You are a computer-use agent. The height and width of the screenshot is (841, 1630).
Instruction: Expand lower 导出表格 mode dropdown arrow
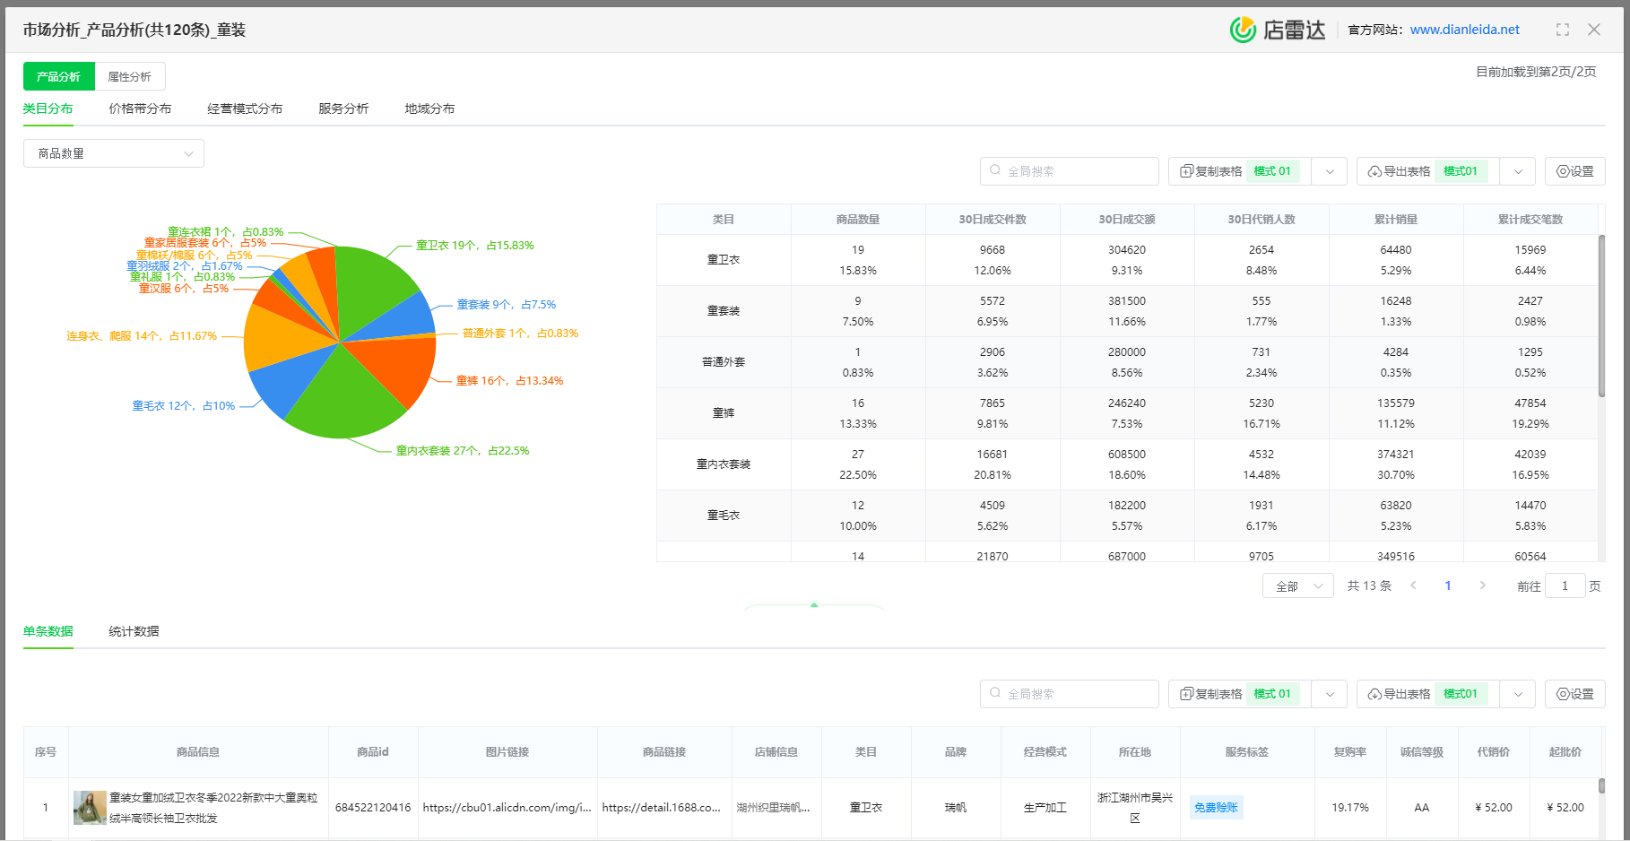(x=1518, y=694)
